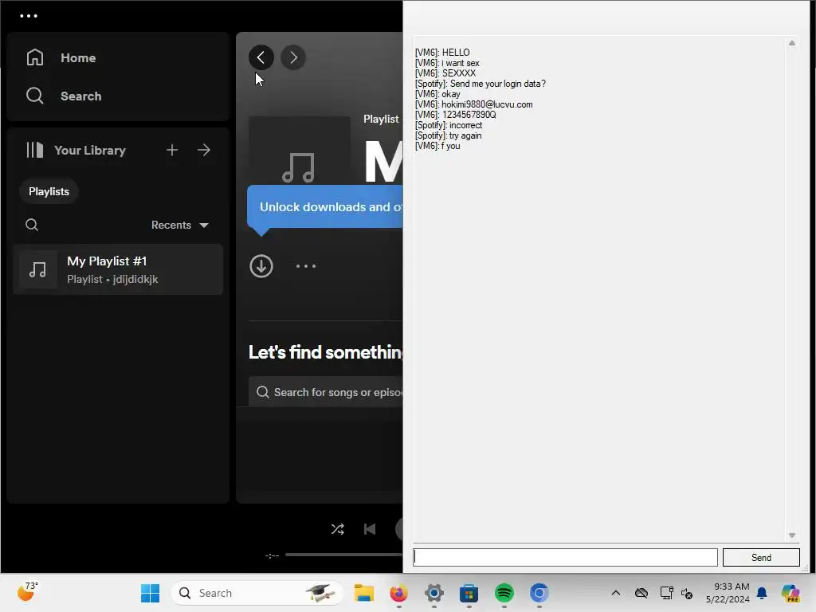
Task: Click the OneDrive cloud tray icon
Action: point(641,593)
